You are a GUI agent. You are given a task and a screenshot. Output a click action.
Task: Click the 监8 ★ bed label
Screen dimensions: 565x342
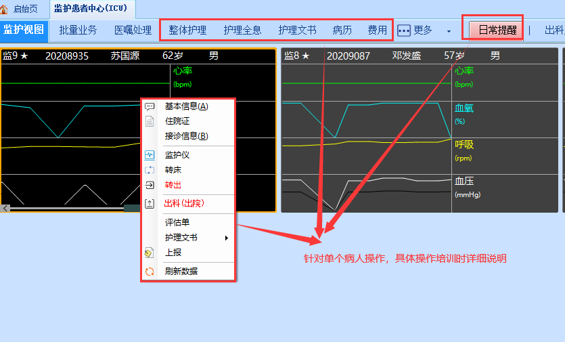pyautogui.click(x=296, y=56)
